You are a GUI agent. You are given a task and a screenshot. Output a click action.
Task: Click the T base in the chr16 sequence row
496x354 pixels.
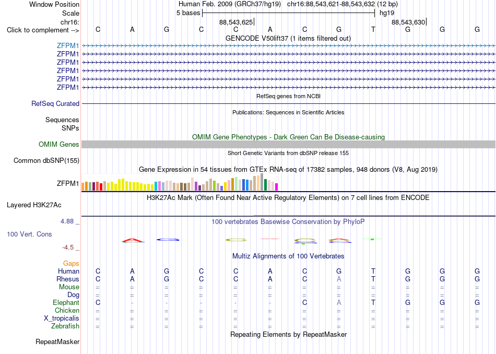(373, 30)
